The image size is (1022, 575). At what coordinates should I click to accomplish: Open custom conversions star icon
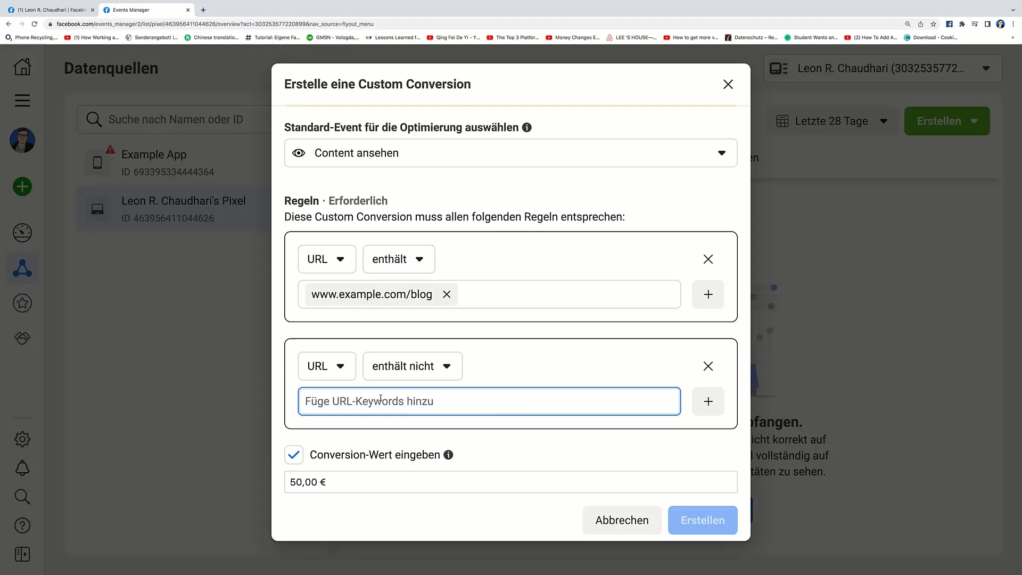(x=22, y=303)
